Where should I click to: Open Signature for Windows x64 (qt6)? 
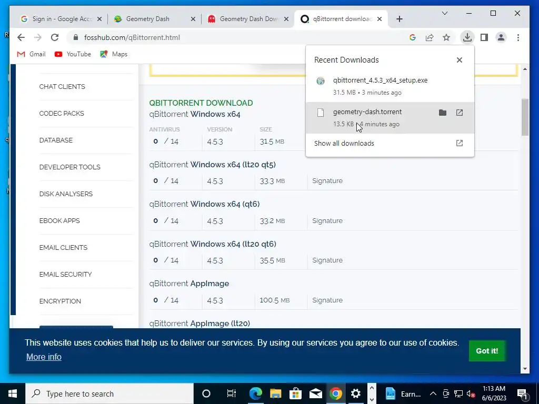(327, 220)
